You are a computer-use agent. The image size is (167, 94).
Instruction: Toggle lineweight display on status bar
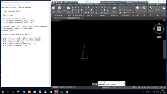(134, 87)
